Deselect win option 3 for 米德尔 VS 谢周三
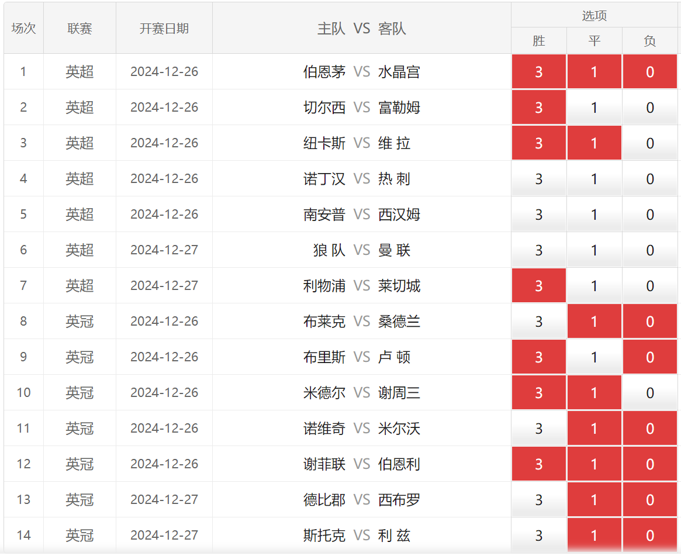 (538, 392)
